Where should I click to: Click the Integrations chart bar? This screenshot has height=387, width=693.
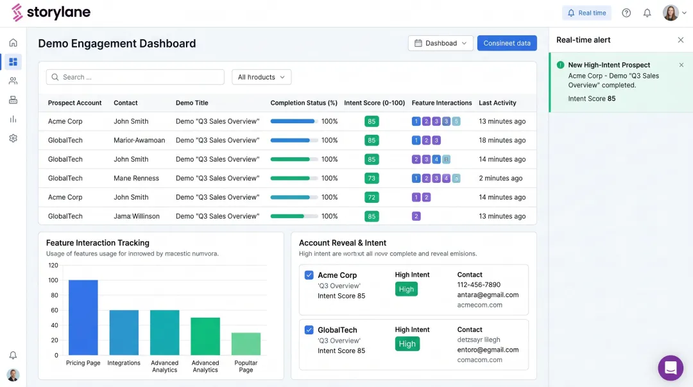pos(124,332)
